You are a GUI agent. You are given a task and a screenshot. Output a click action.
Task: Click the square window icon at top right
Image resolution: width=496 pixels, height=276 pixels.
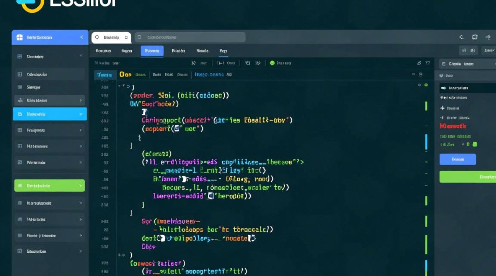[x=475, y=37]
